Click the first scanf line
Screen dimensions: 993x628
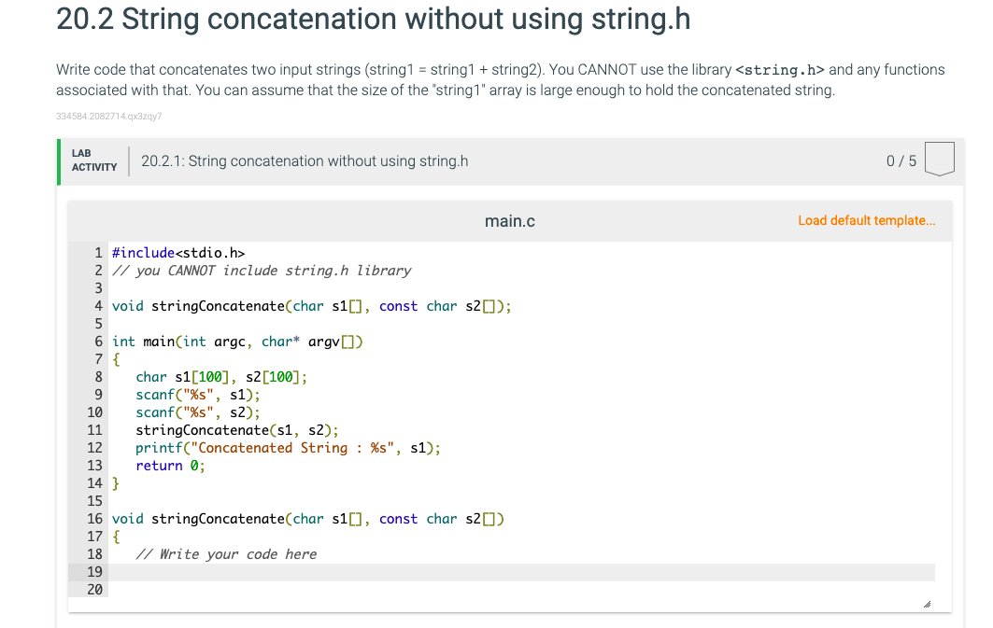click(x=198, y=395)
